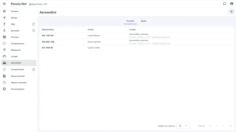Click the Ваша компанія document icon
The height and width of the screenshot is (132, 236).
4,76
